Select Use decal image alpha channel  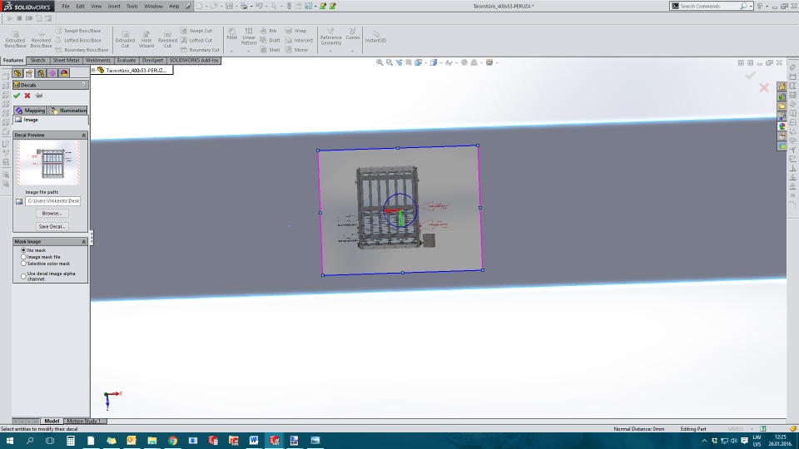[x=23, y=276]
